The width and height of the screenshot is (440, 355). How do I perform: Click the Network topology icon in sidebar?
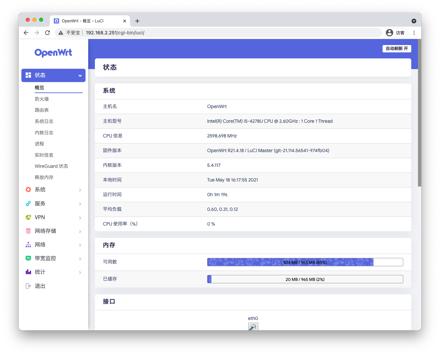[x=28, y=245]
